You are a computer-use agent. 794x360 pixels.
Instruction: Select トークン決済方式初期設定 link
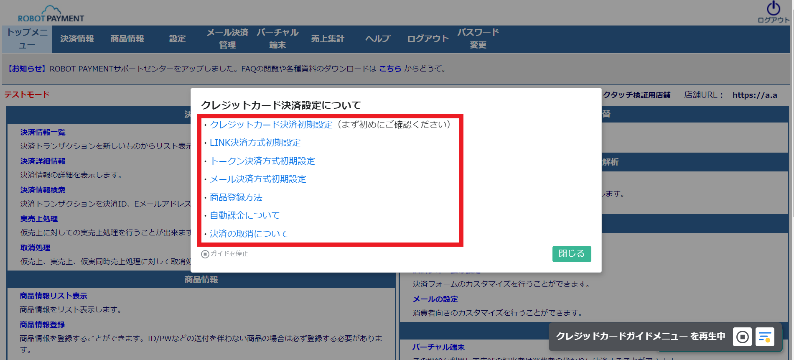point(262,161)
